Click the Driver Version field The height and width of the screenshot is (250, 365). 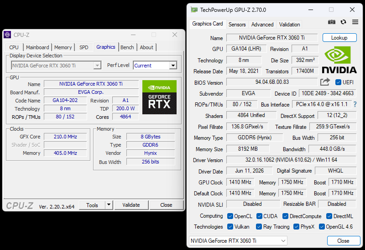(x=291, y=160)
